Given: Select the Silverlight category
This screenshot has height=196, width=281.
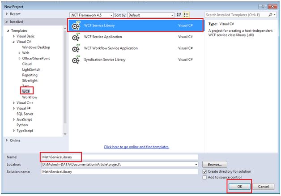Looking at the screenshot, I should click(x=30, y=81).
